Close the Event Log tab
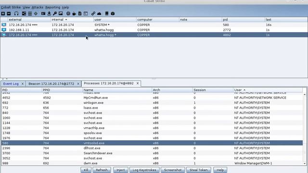Screen dimensions: 308x173 [x=23, y=84]
